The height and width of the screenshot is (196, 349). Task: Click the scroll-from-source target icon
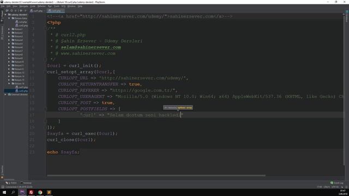coord(11,11)
